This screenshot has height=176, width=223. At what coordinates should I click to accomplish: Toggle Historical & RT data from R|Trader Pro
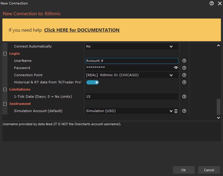[x=92, y=82]
